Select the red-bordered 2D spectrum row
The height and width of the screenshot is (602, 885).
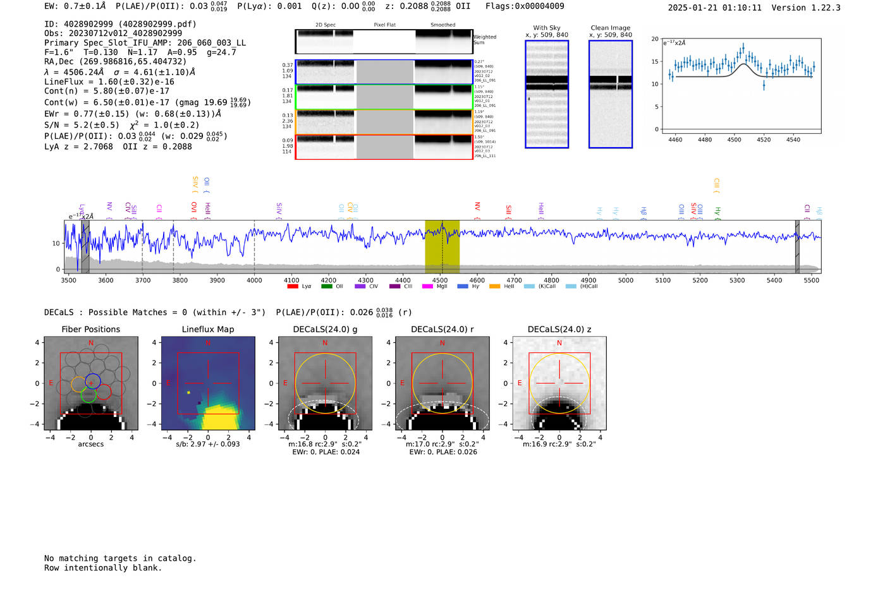pos(384,147)
